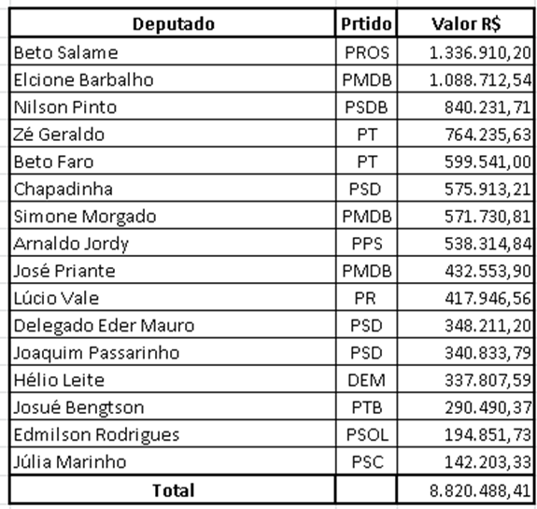537x509 pixels.
Task: Click the 599.541,00 value cell
Action: [x=465, y=161]
